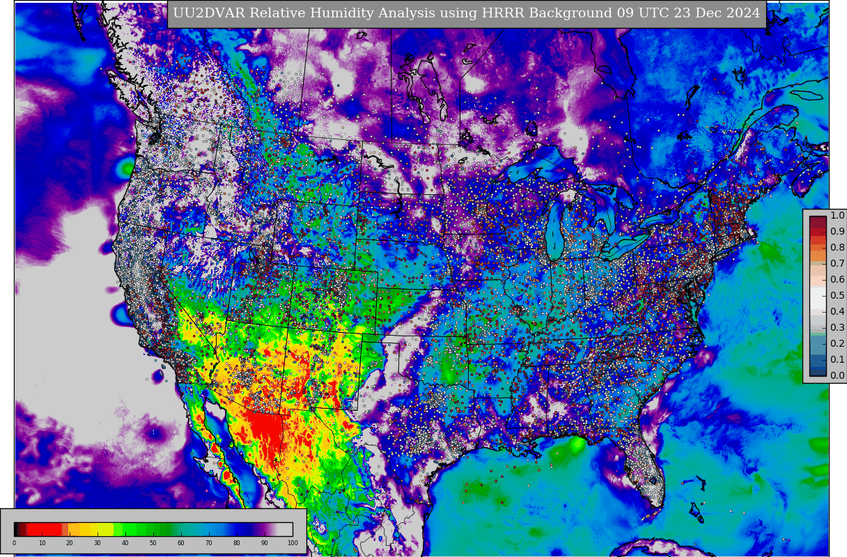Pick the navy bottom swatch on right colorbar
This screenshot has height=557, width=847.
tap(818, 371)
